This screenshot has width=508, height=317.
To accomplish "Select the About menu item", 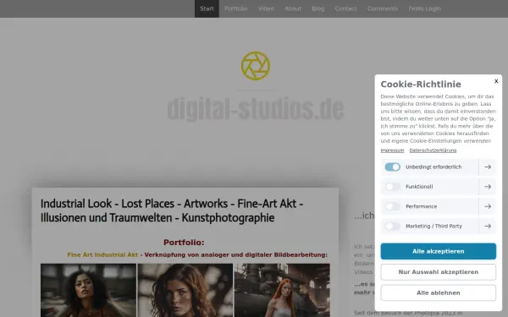I will [293, 8].
